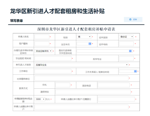The height and width of the screenshot is (116, 150).
Task: Open the 性别 dropdown showing 男
Action: 84,37
